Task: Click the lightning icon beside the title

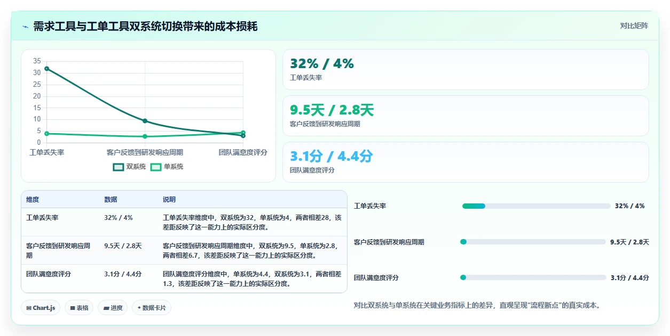Action: click(25, 26)
